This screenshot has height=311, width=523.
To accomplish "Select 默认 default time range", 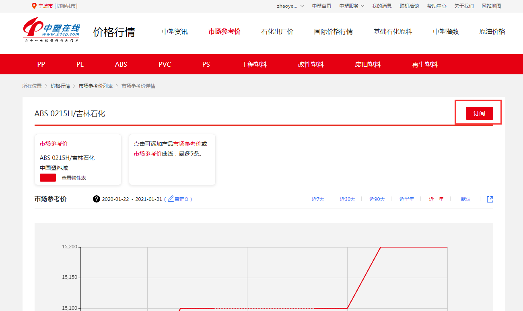I will [466, 199].
